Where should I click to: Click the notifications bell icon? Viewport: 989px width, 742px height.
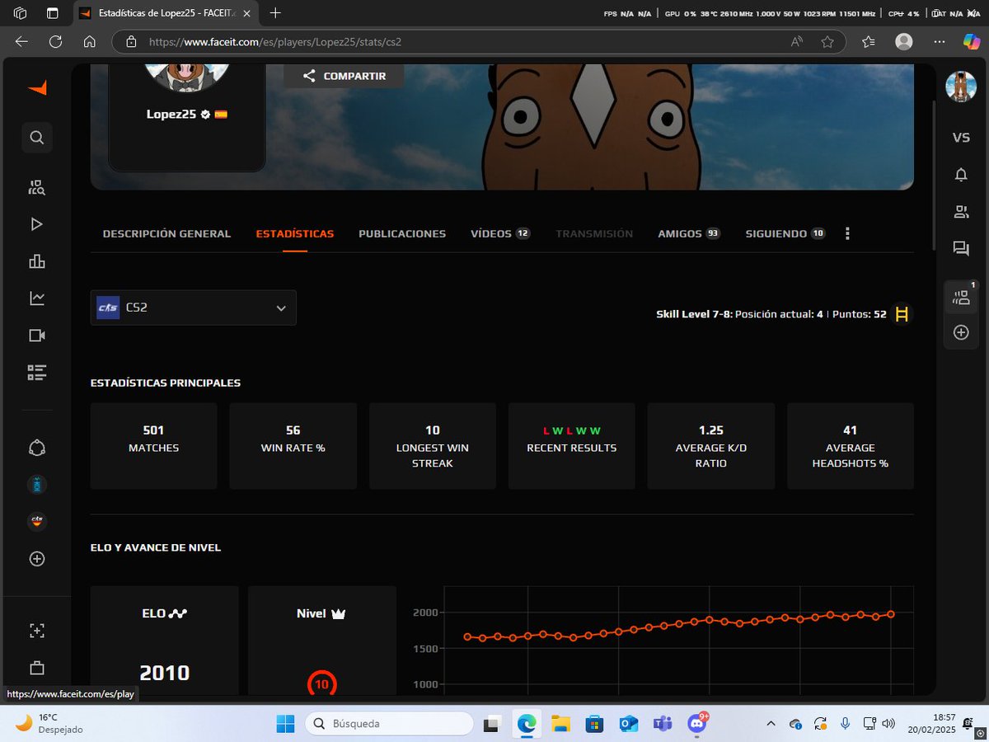961,175
